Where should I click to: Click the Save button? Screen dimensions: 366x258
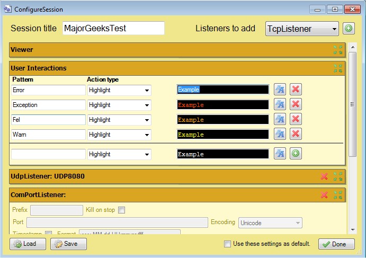(68, 244)
